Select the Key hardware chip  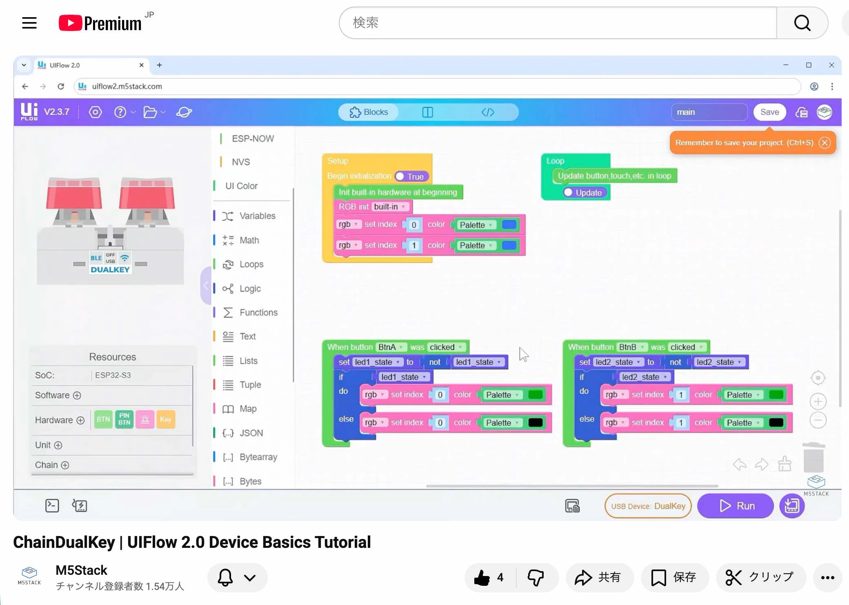point(166,419)
